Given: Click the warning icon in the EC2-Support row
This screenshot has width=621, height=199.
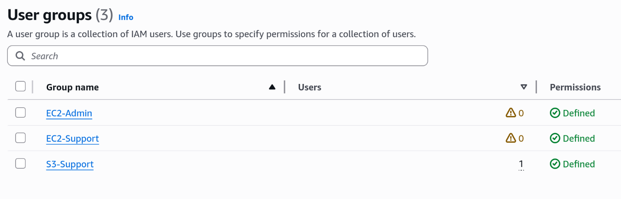Looking at the screenshot, I should pyautogui.click(x=511, y=138).
